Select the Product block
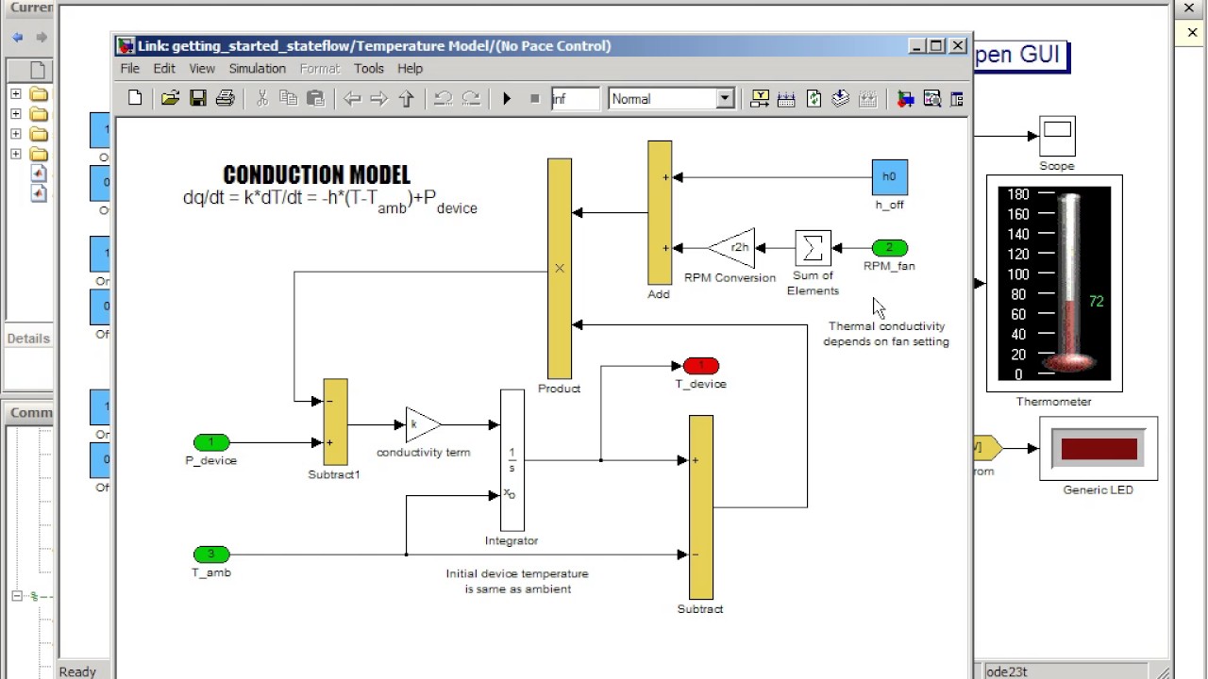Viewport: 1208px width, 679px height. click(x=560, y=268)
